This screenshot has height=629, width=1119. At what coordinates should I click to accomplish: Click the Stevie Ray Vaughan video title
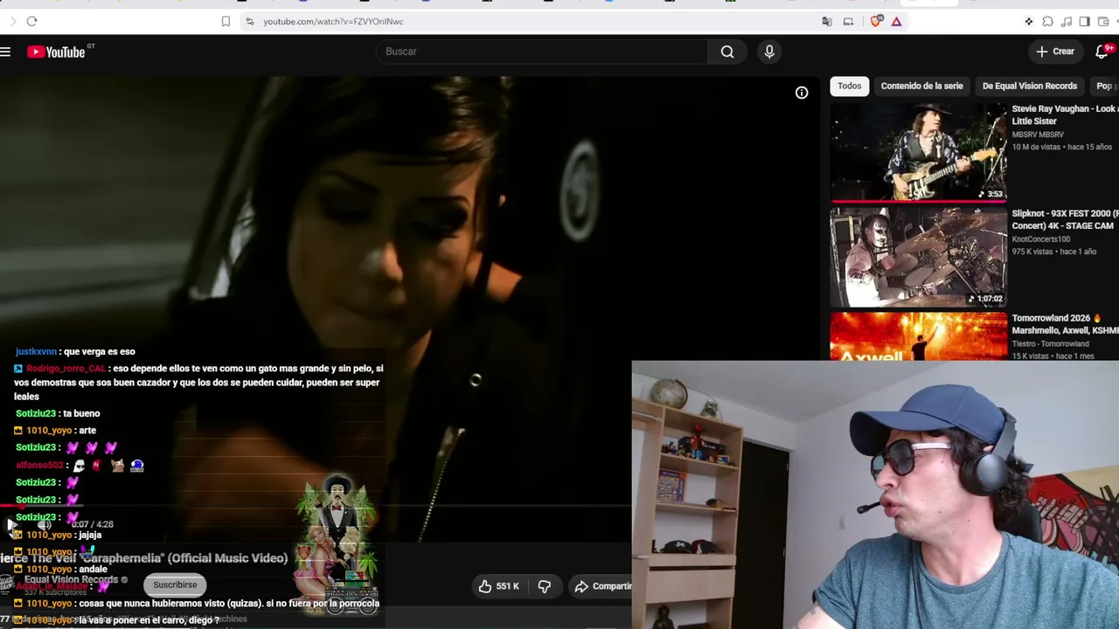[1065, 115]
